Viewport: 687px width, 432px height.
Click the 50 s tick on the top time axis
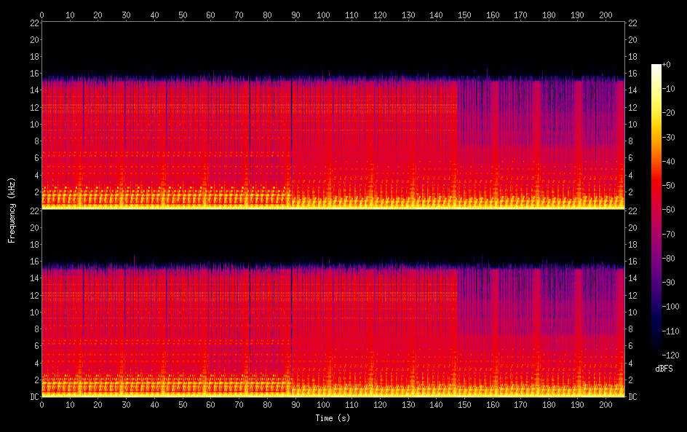coord(183,15)
